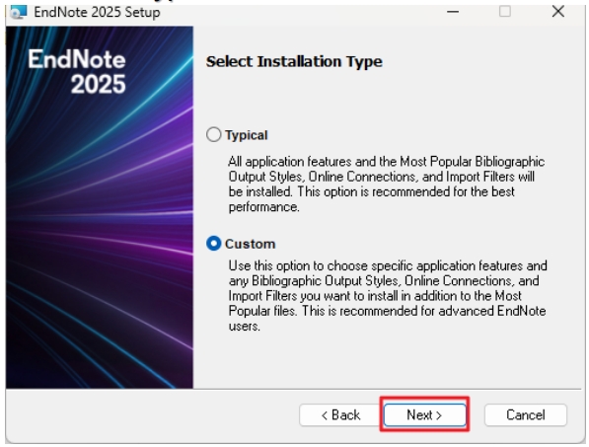
Task: Close the EndNote 2025 Setup dialog
Action: coord(558,11)
